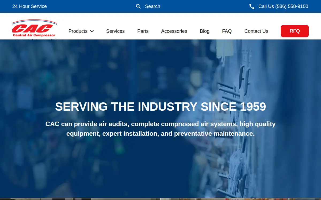Go to the Services page

tap(115, 31)
